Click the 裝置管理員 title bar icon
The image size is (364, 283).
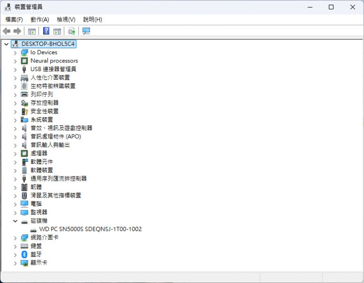click(8, 7)
